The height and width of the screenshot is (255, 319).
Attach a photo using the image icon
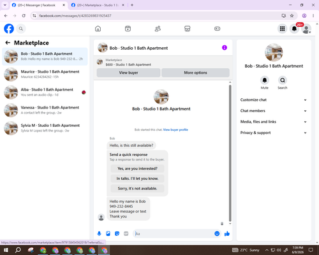108,234
